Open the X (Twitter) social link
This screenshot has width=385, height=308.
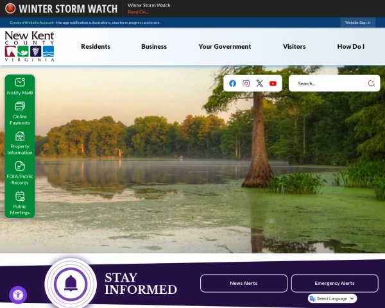coord(259,83)
